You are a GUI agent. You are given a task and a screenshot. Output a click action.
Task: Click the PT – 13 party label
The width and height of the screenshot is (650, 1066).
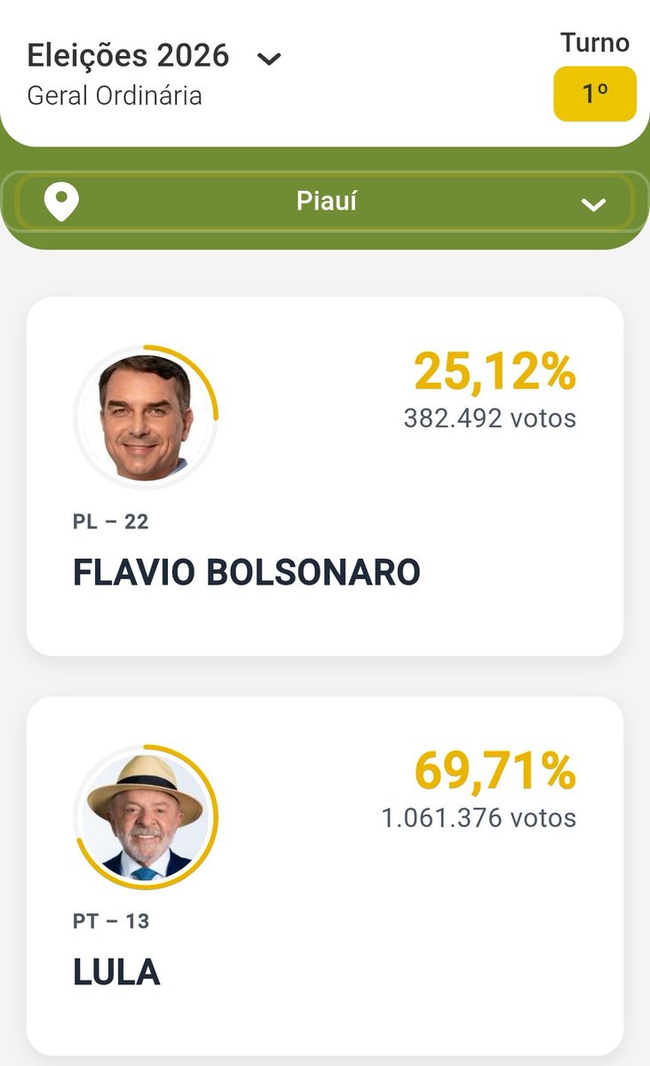click(111, 921)
